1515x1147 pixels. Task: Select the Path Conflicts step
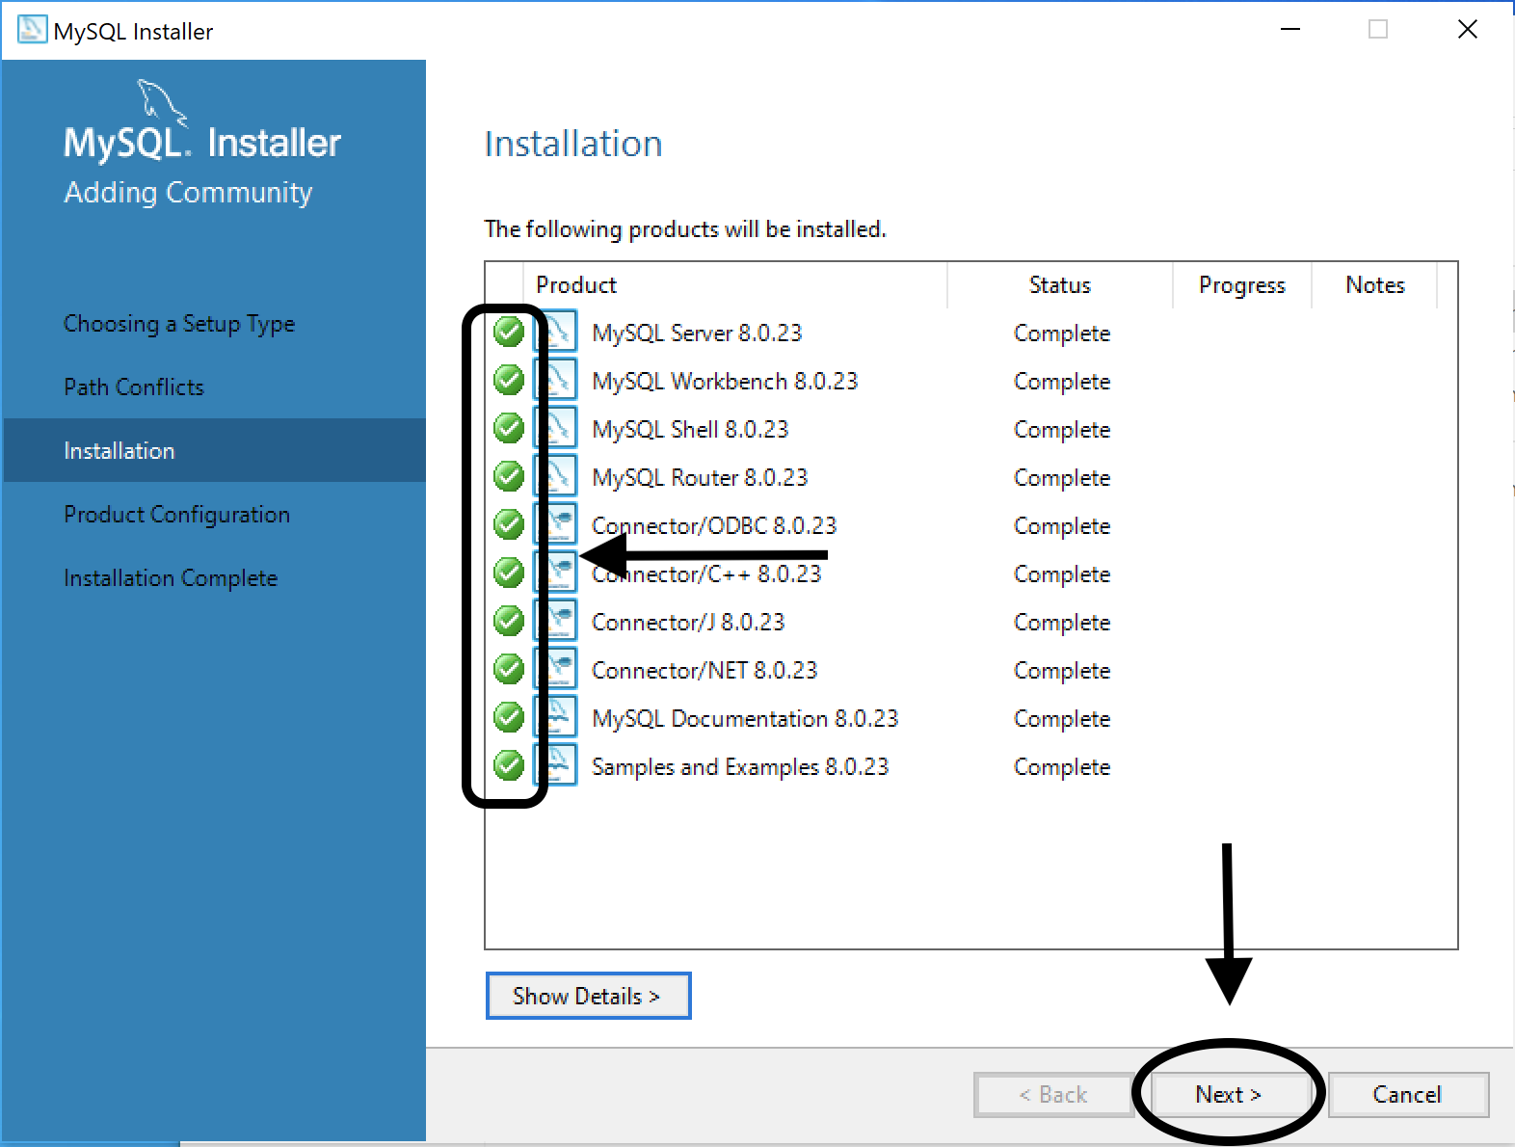tap(134, 387)
